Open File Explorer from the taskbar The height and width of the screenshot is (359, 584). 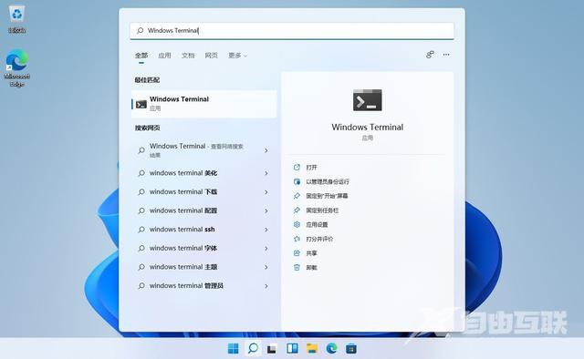[x=312, y=349]
